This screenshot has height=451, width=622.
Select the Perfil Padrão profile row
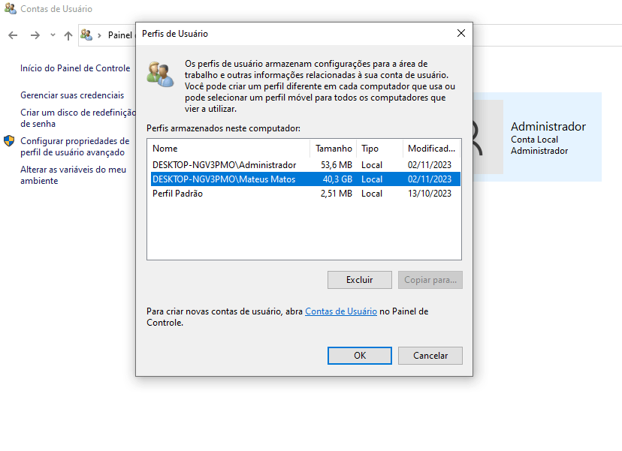coord(225,193)
